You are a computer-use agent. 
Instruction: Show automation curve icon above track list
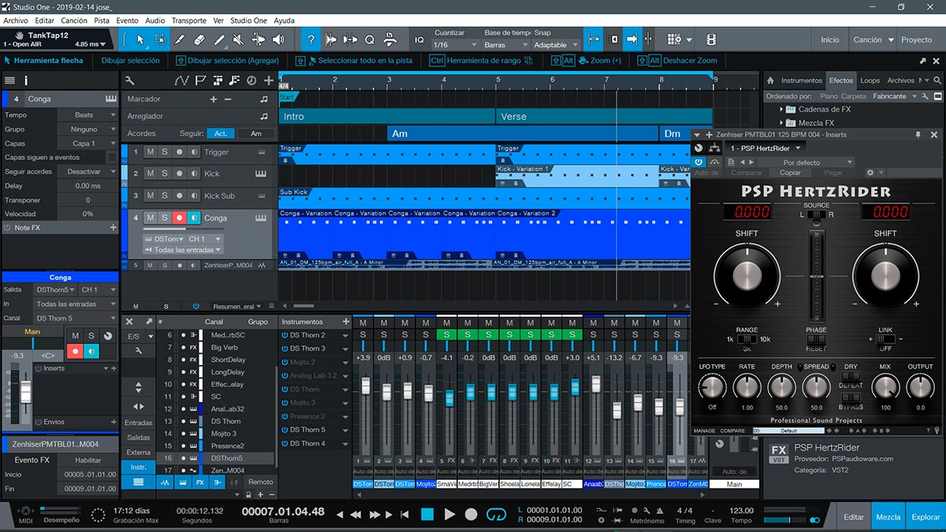pos(181,80)
